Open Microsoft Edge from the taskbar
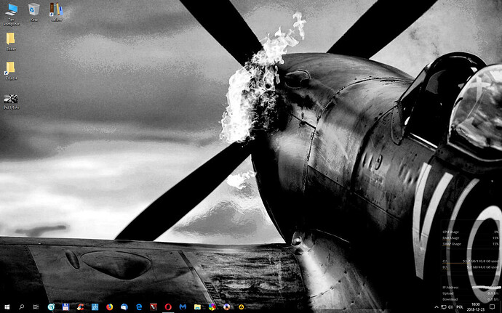 pos(139,307)
